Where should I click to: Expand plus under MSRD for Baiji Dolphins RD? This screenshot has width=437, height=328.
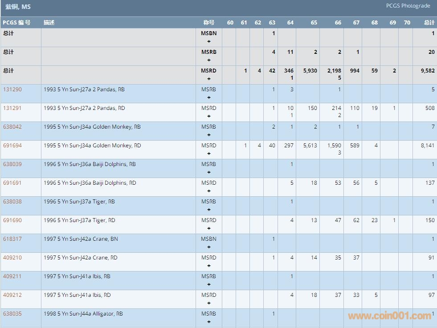pyautogui.click(x=208, y=191)
